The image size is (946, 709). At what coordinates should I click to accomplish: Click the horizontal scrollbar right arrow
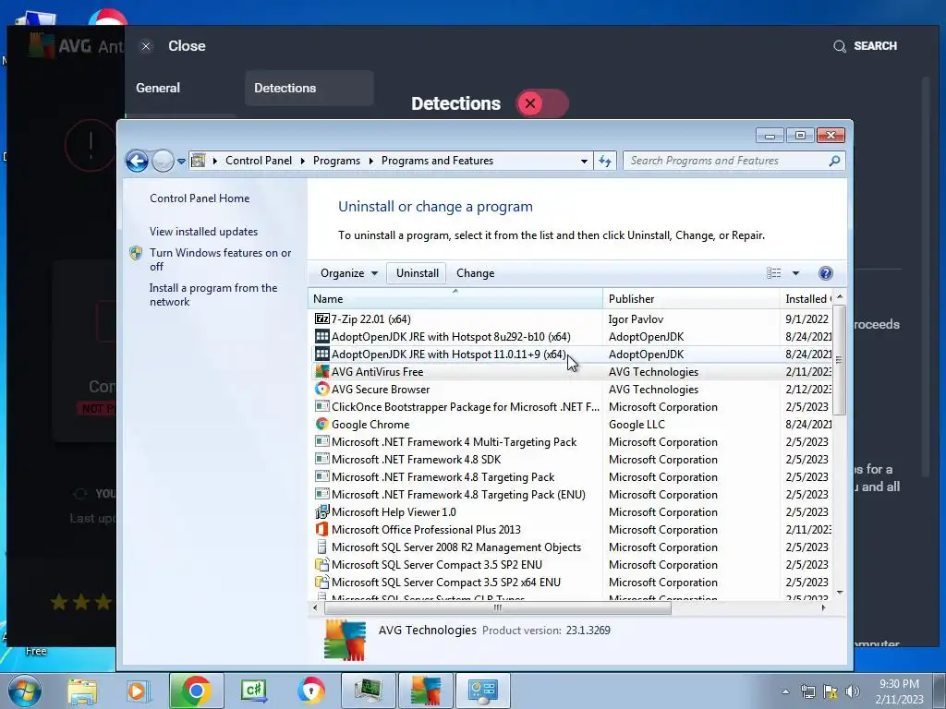823,607
